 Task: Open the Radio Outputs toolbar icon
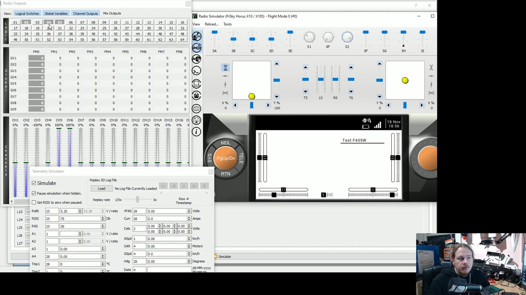tap(196, 36)
